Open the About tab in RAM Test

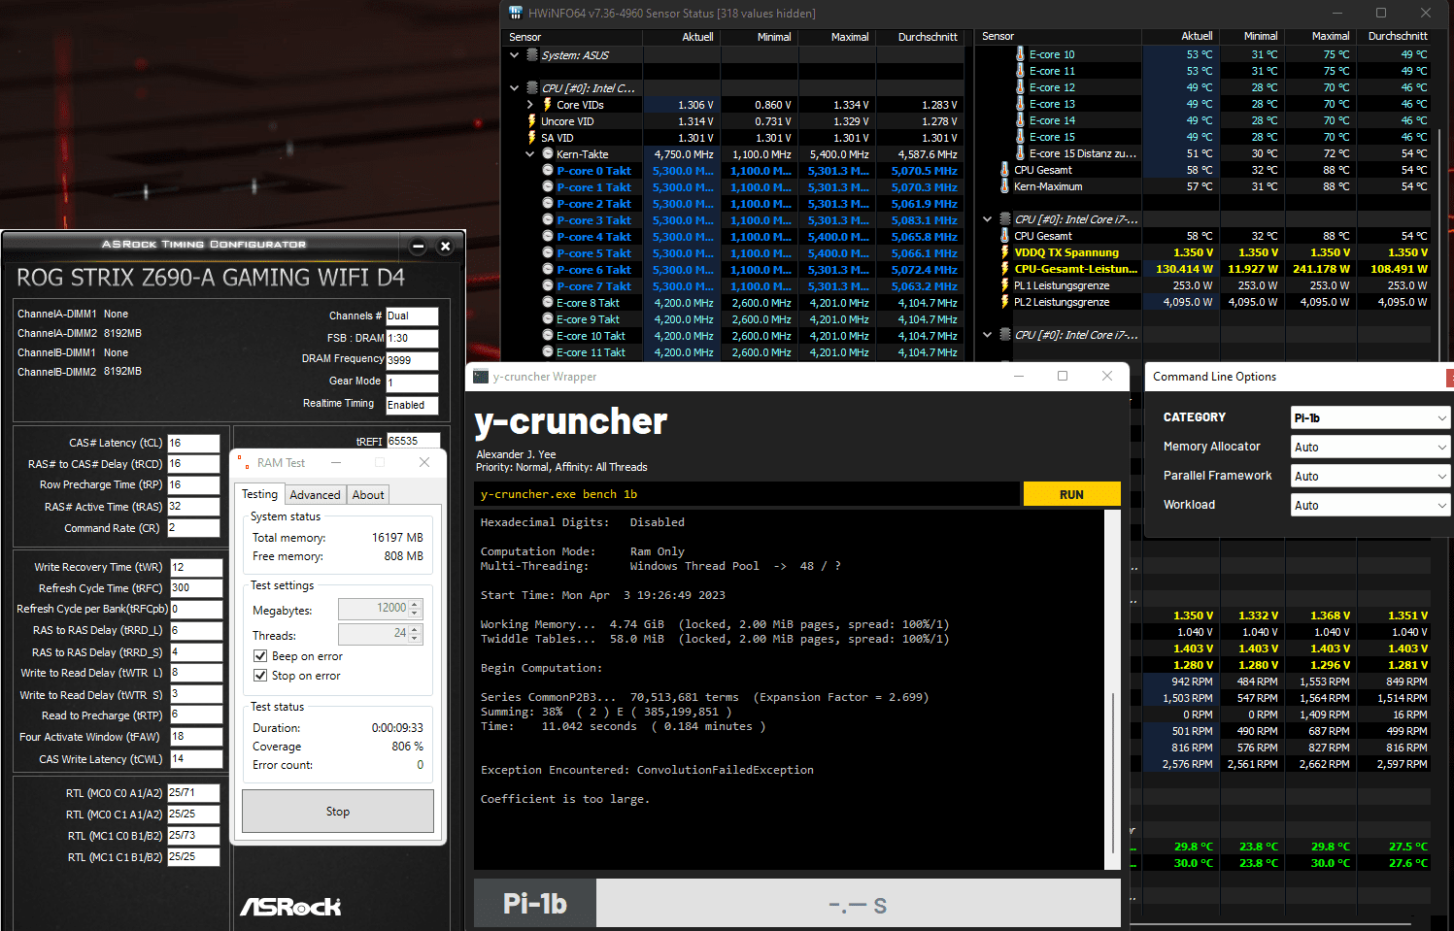point(368,495)
